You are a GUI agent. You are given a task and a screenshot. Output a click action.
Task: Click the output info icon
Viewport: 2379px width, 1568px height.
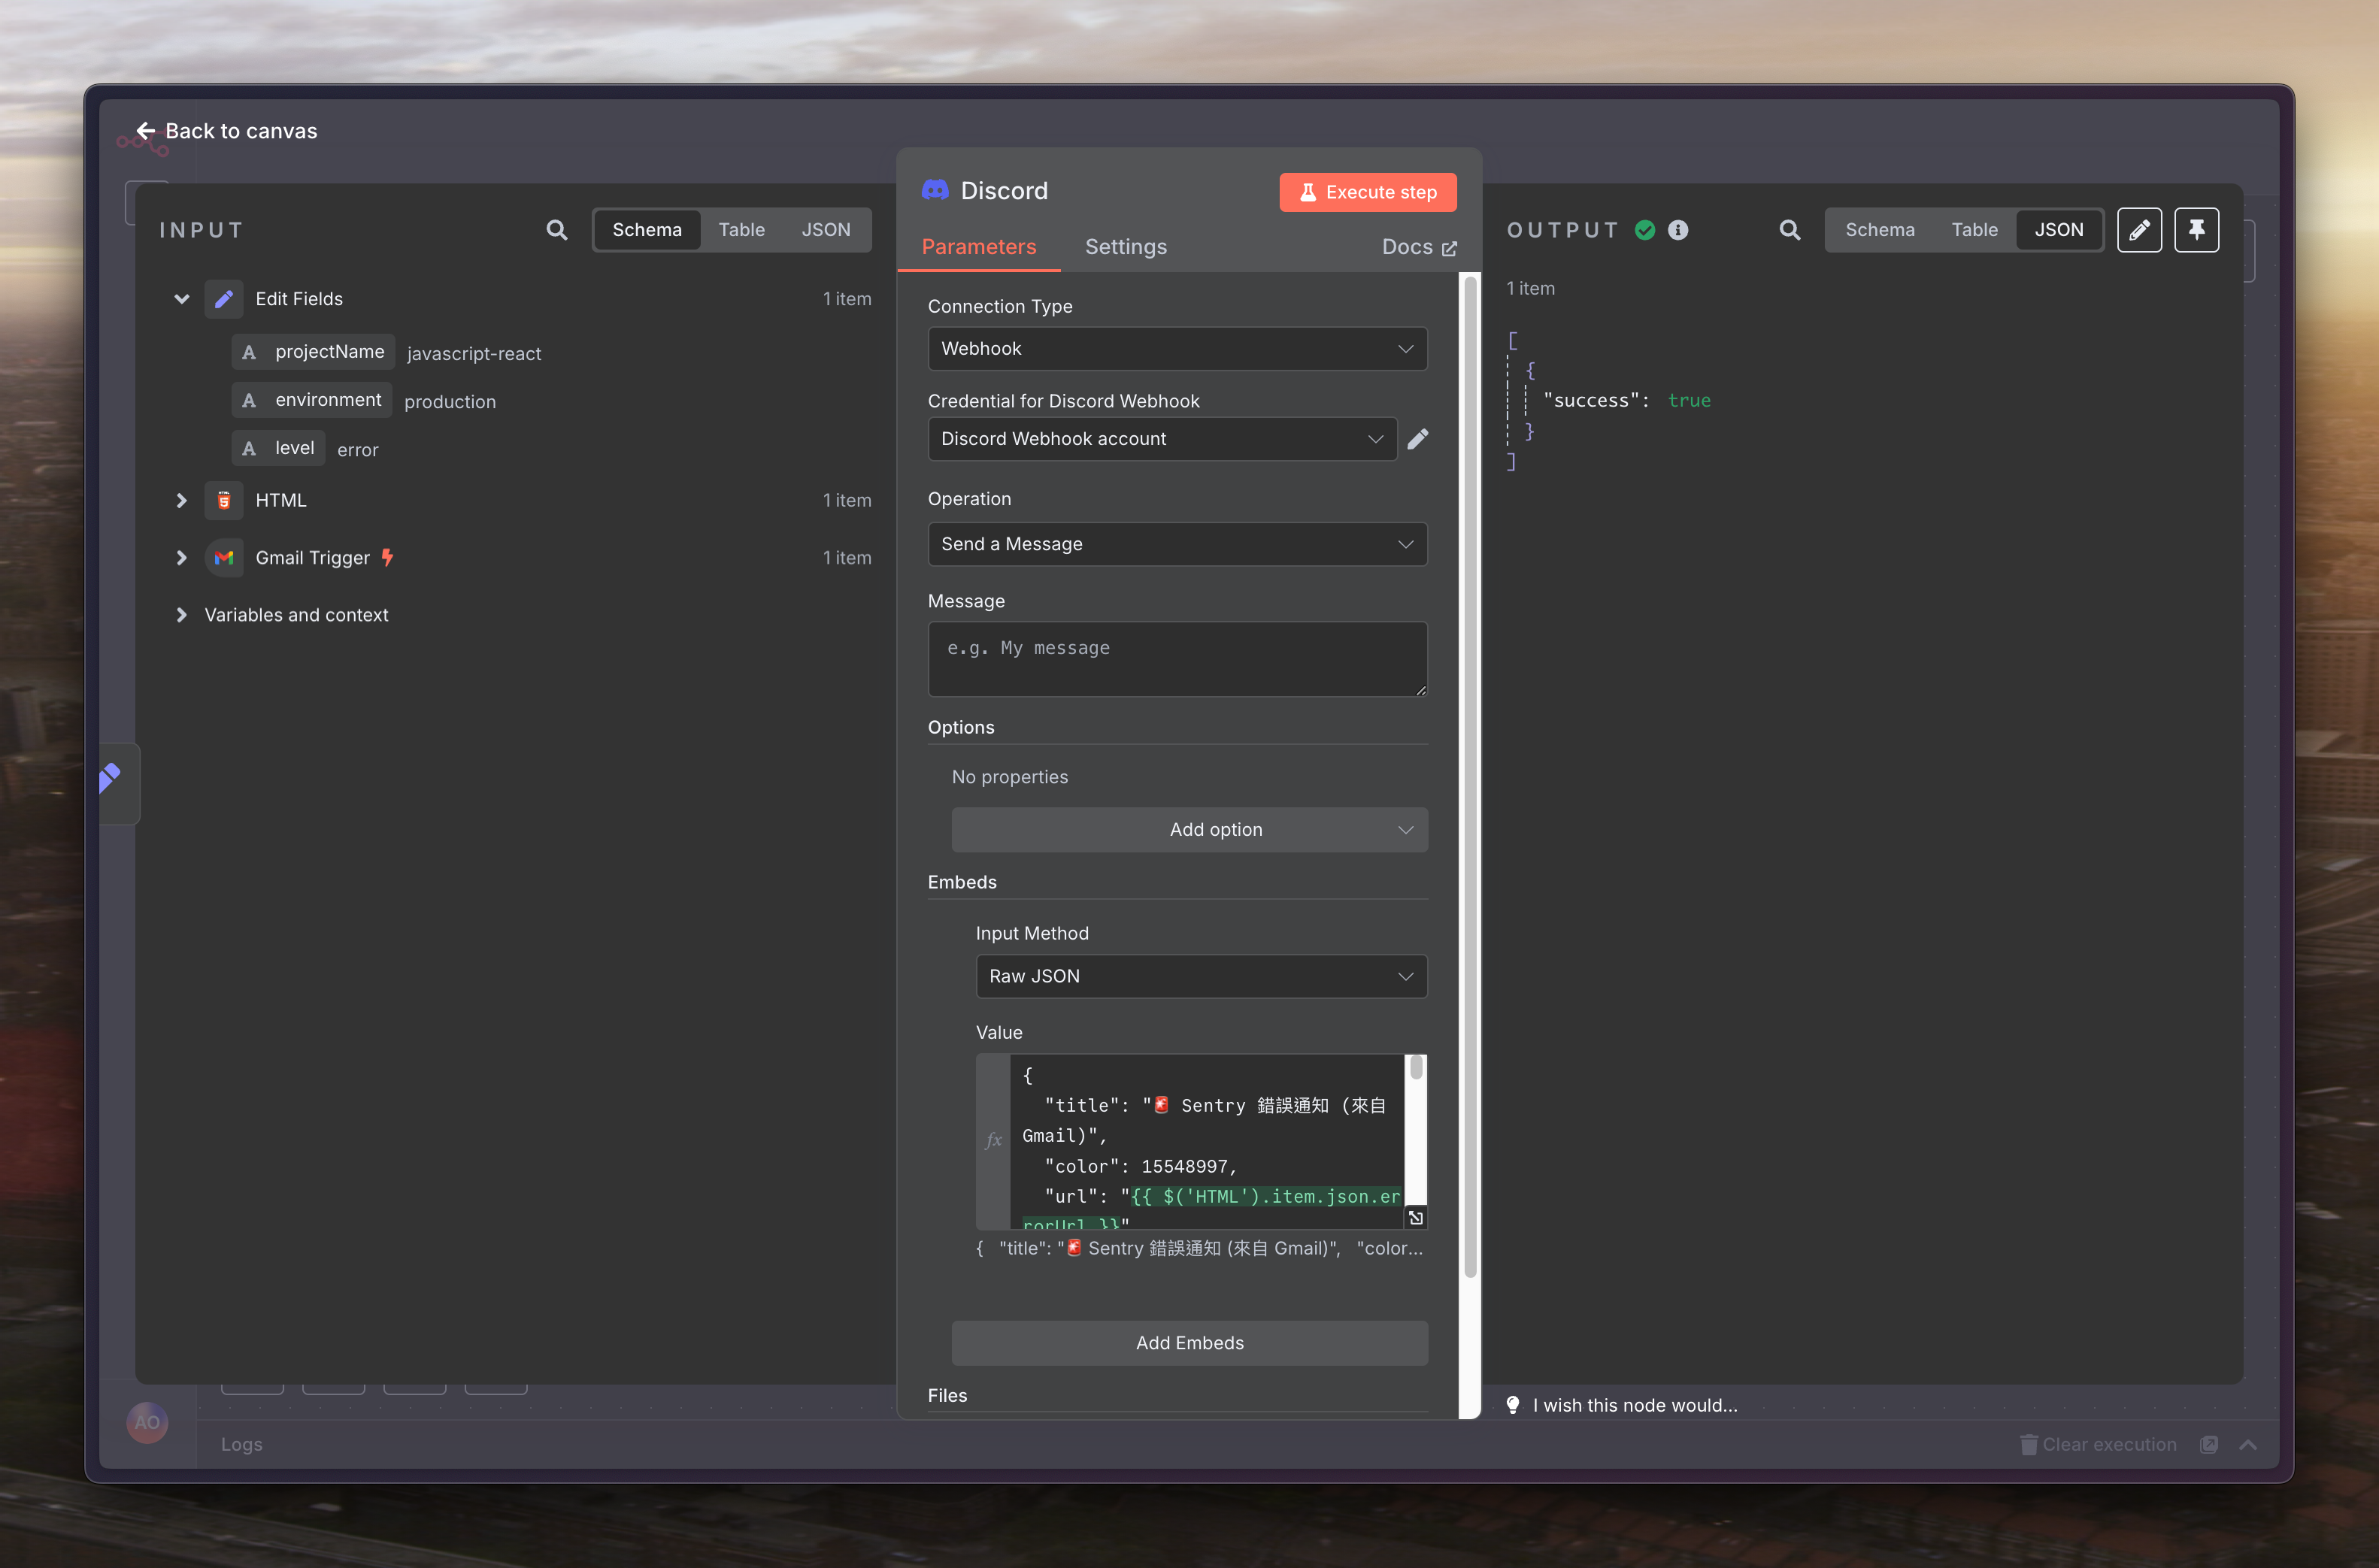click(x=1678, y=230)
